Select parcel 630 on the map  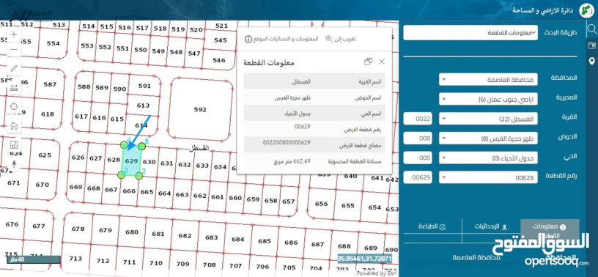pyautogui.click(x=149, y=162)
